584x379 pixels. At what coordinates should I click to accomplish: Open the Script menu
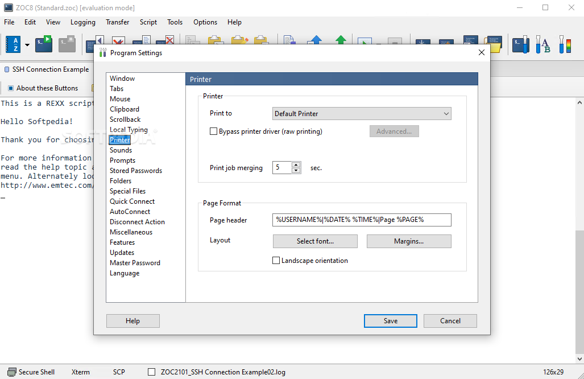tap(148, 22)
